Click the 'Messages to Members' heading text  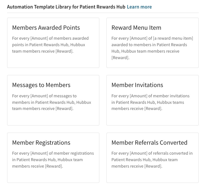pyautogui.click(x=41, y=85)
